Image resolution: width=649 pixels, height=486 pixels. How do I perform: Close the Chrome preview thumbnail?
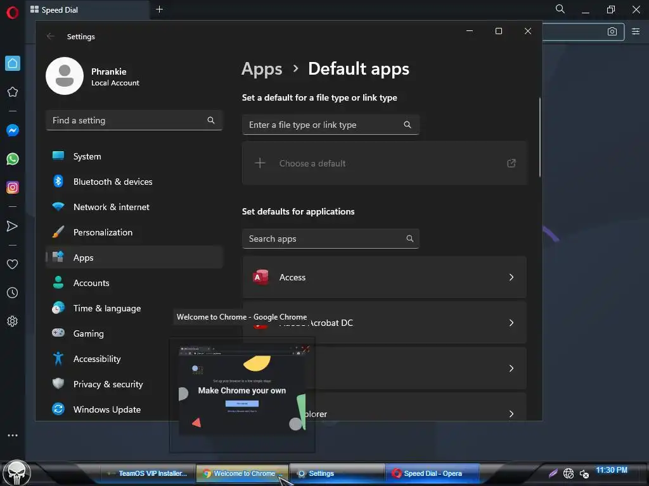click(305, 349)
